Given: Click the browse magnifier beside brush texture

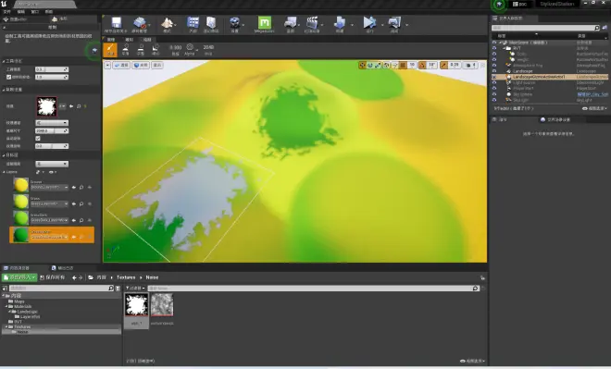Looking at the screenshot, I should [x=79, y=105].
